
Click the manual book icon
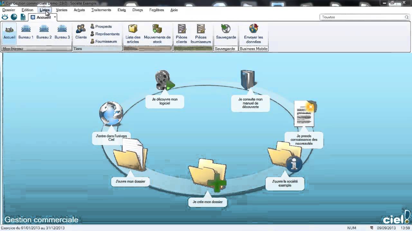248,80
